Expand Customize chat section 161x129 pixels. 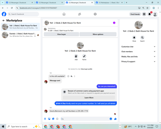click(x=138, y=46)
